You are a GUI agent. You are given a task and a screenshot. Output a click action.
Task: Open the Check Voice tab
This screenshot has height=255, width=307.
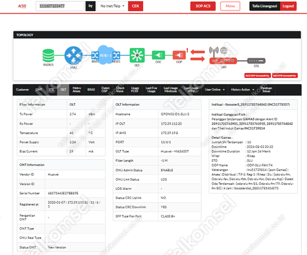point(120,90)
